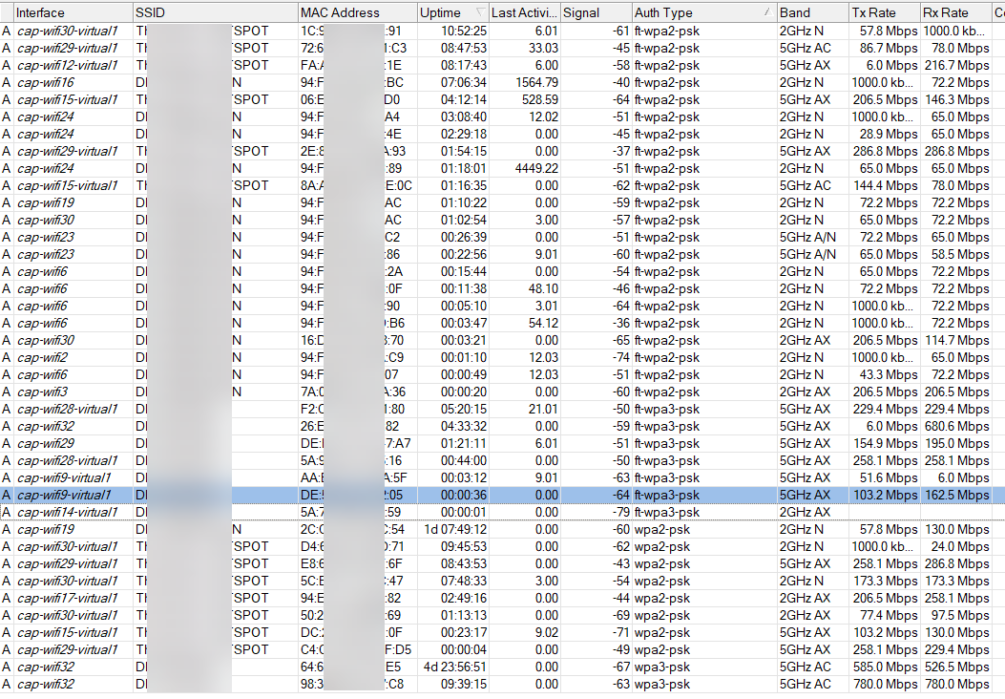Viewport: 1005px width, 699px height.
Task: Click uptime value 1d 07:49:12
Action: point(455,529)
